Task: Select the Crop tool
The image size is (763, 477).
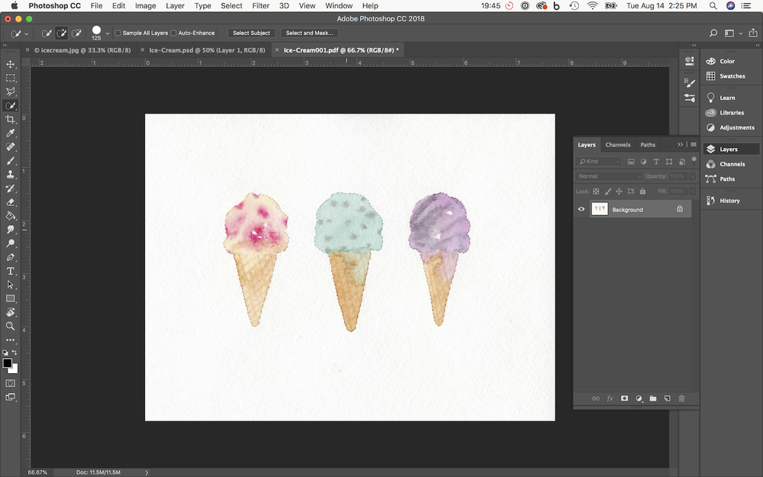Action: click(11, 120)
